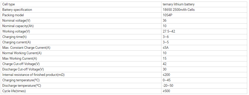Select the Battery specification row label
The width and height of the screenshot is (249, 95).
point(17,10)
